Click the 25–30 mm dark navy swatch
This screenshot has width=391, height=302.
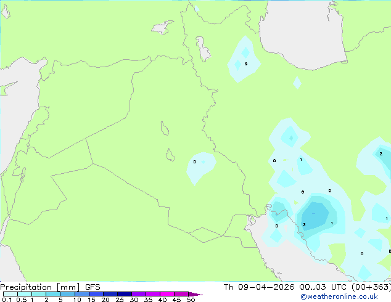point(125,294)
